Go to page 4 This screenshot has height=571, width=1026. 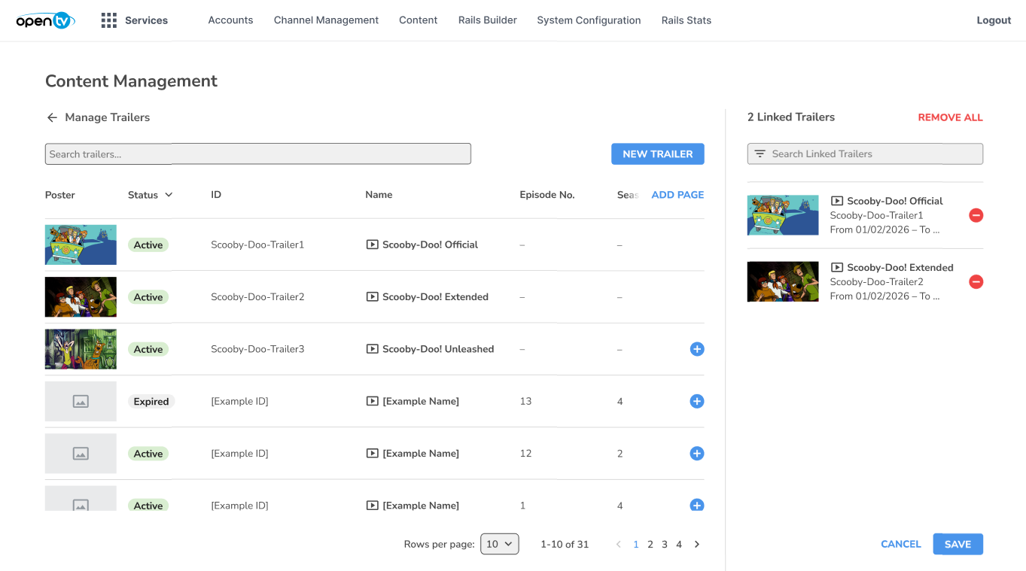coord(679,544)
